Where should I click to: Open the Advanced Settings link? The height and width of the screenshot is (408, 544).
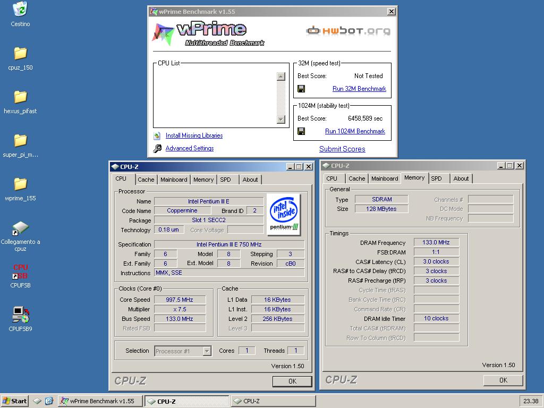pos(190,148)
